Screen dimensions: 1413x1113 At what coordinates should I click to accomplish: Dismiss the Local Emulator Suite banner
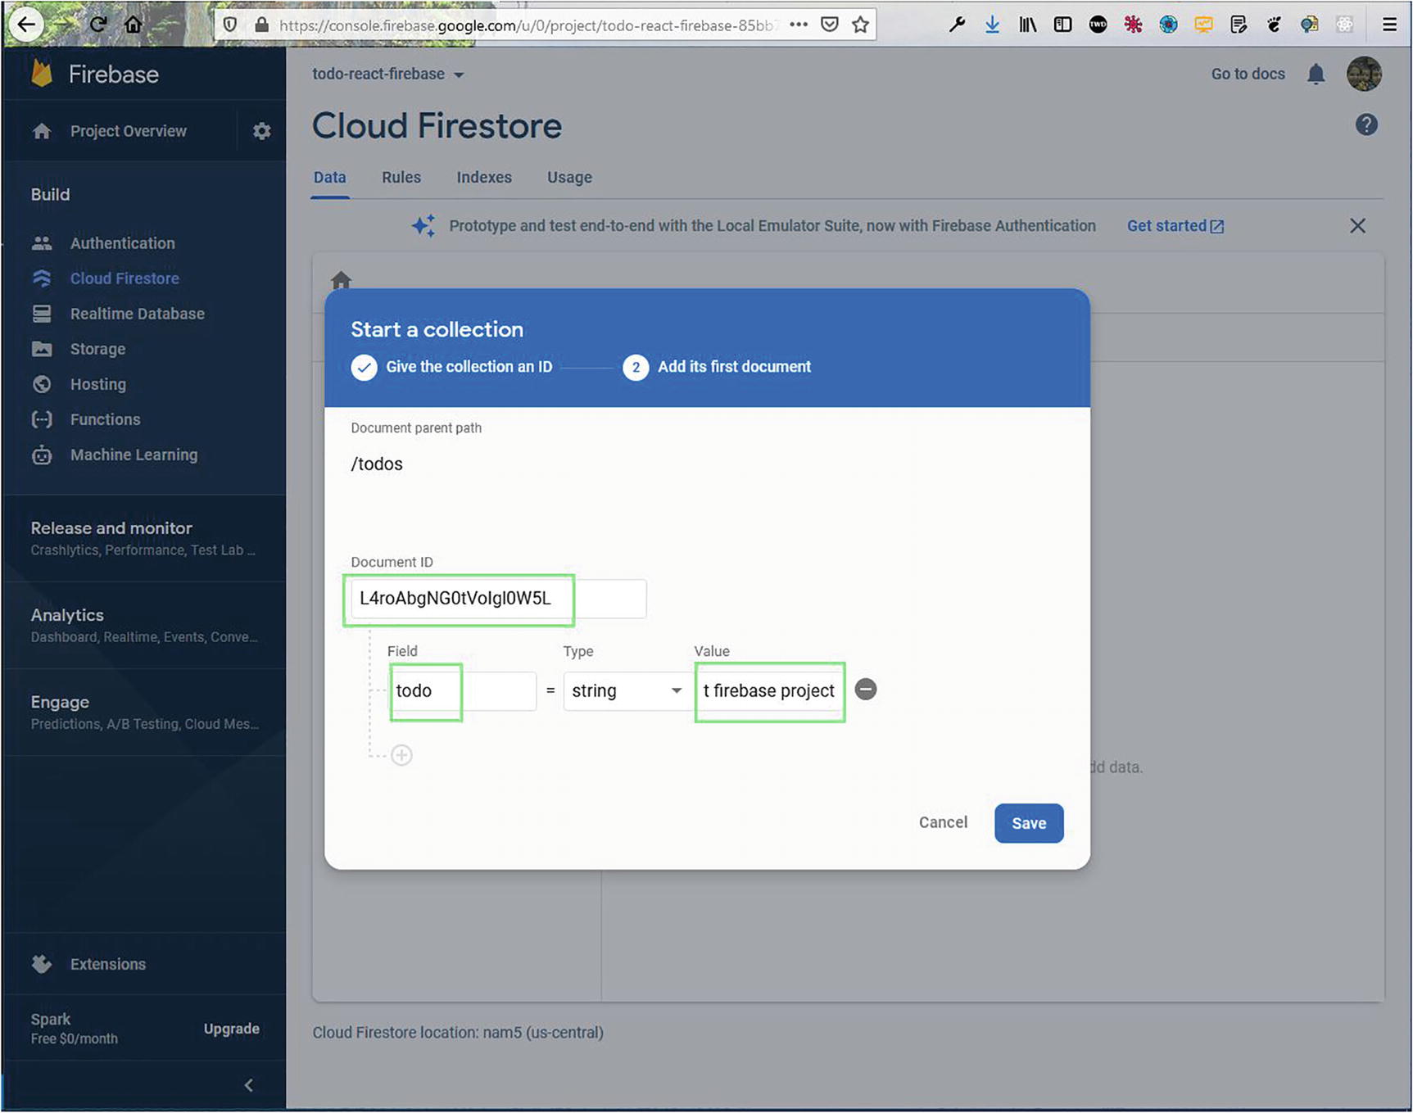coord(1357,226)
